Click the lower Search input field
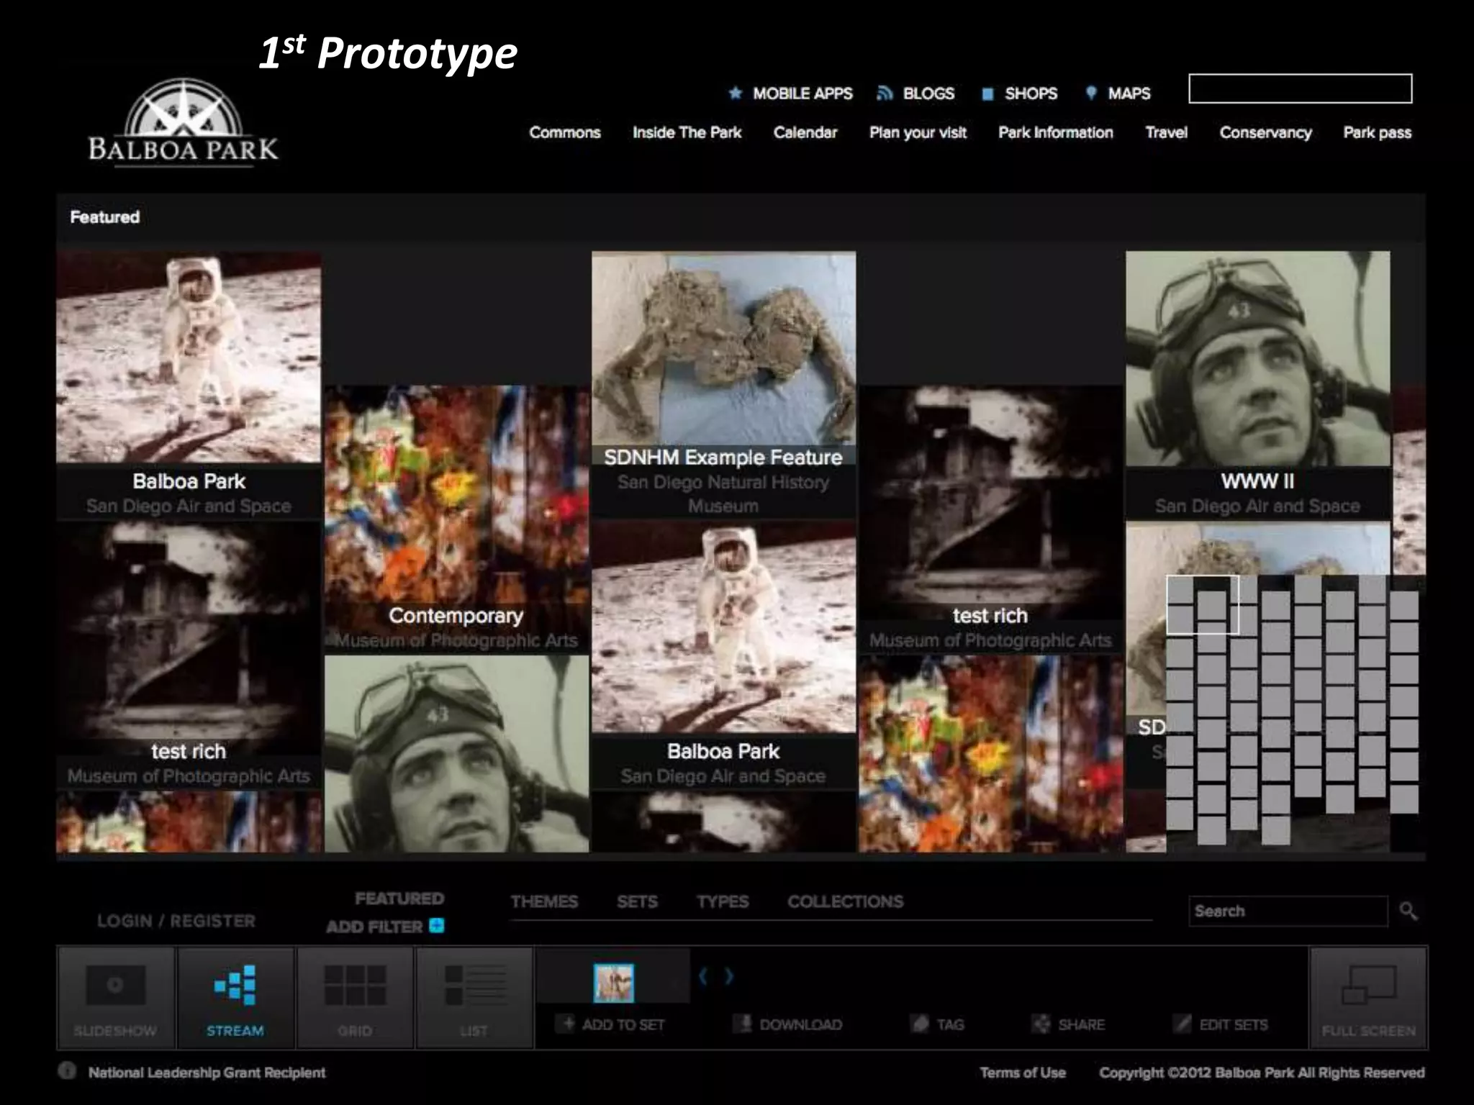The width and height of the screenshot is (1474, 1105). (x=1287, y=911)
